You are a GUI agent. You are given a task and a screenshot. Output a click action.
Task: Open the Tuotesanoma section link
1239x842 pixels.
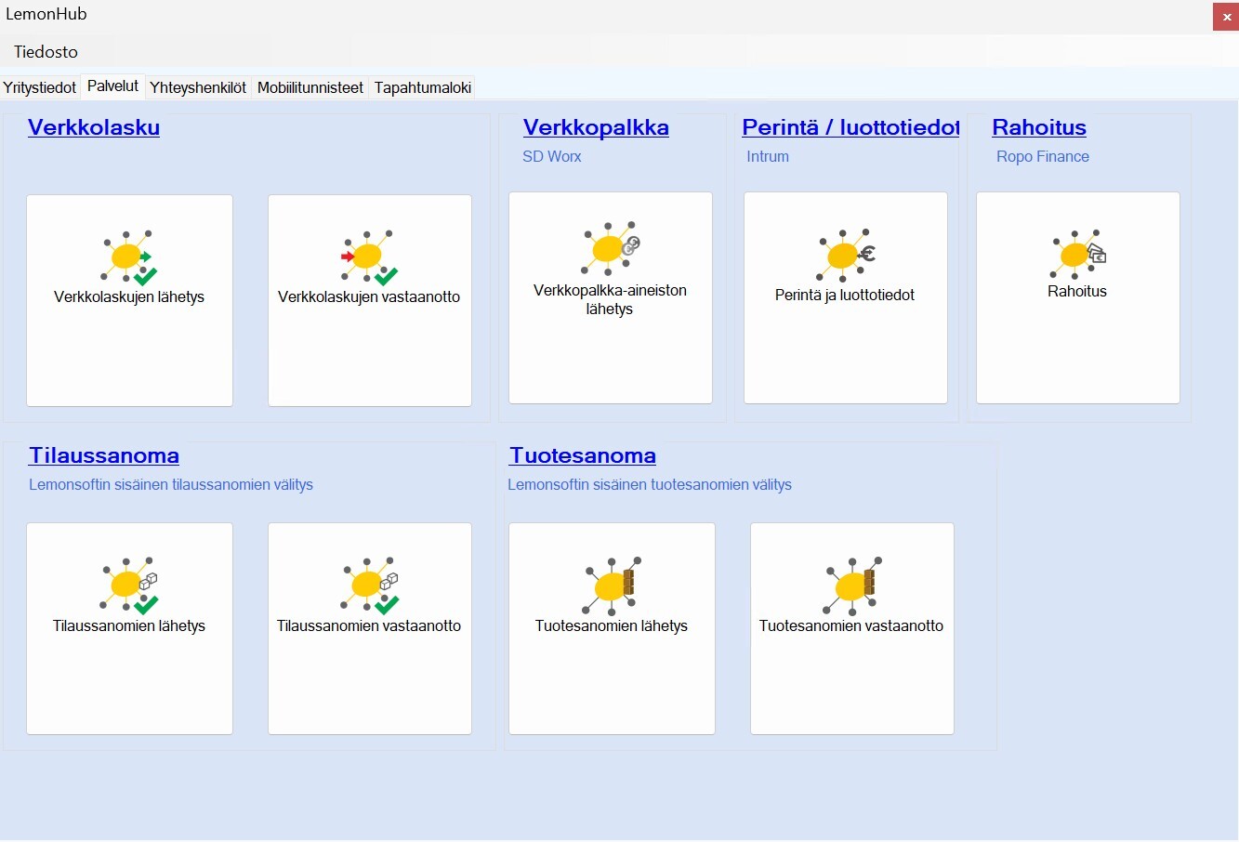point(582,455)
